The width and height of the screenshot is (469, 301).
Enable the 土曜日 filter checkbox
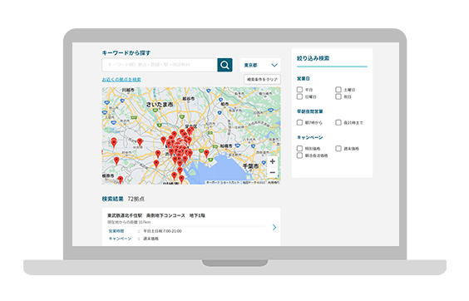point(338,90)
